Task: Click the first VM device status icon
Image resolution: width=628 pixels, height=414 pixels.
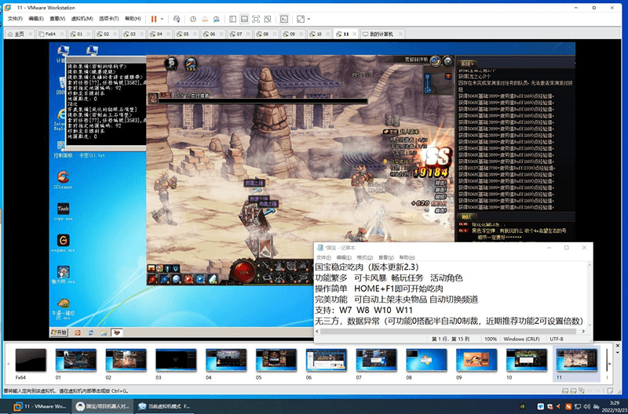Action: pyautogui.click(x=564, y=390)
